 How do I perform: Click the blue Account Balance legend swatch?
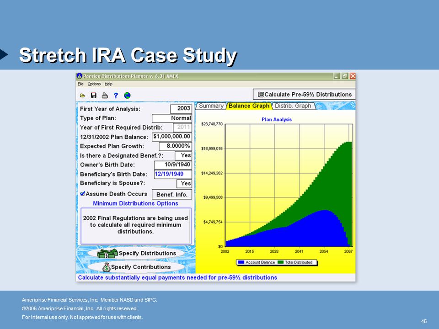[241, 262]
